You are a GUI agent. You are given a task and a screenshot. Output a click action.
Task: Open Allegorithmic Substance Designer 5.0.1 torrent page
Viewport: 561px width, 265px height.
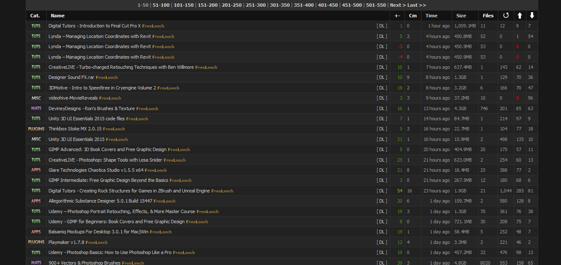(100, 201)
